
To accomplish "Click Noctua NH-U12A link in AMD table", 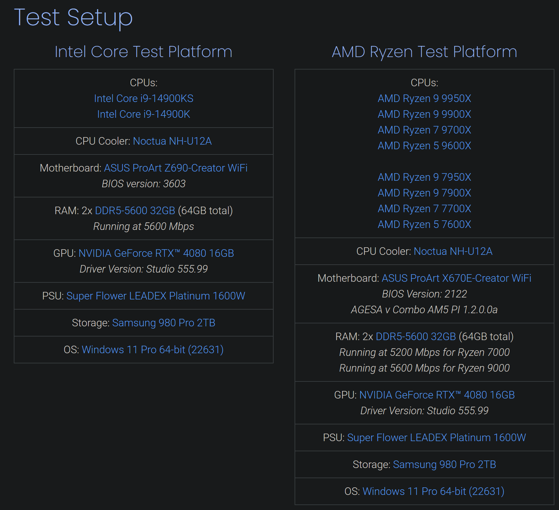I will tap(453, 251).
